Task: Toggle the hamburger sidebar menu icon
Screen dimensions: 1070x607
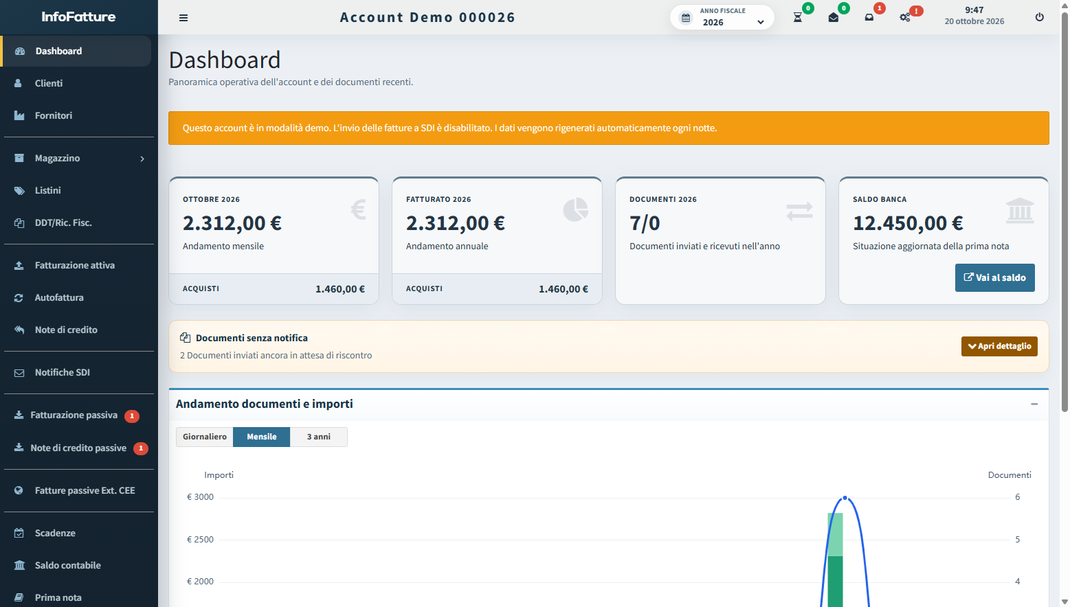Action: pos(183,18)
